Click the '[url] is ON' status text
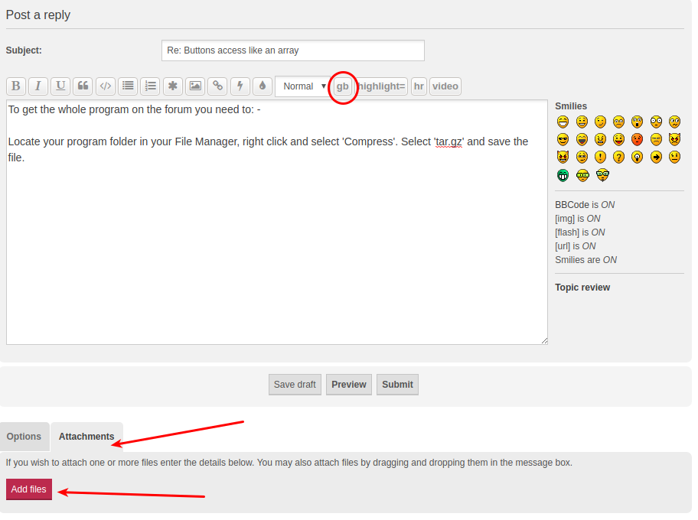The height and width of the screenshot is (520, 698). [x=575, y=246]
